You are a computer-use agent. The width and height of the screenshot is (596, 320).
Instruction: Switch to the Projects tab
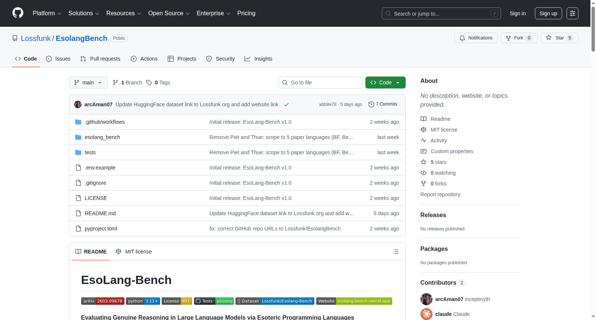[x=182, y=59]
